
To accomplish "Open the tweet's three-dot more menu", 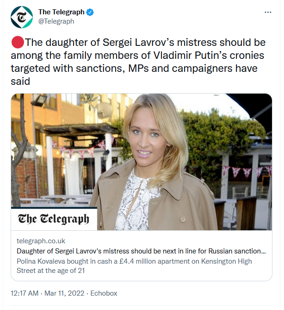I will 268,12.
